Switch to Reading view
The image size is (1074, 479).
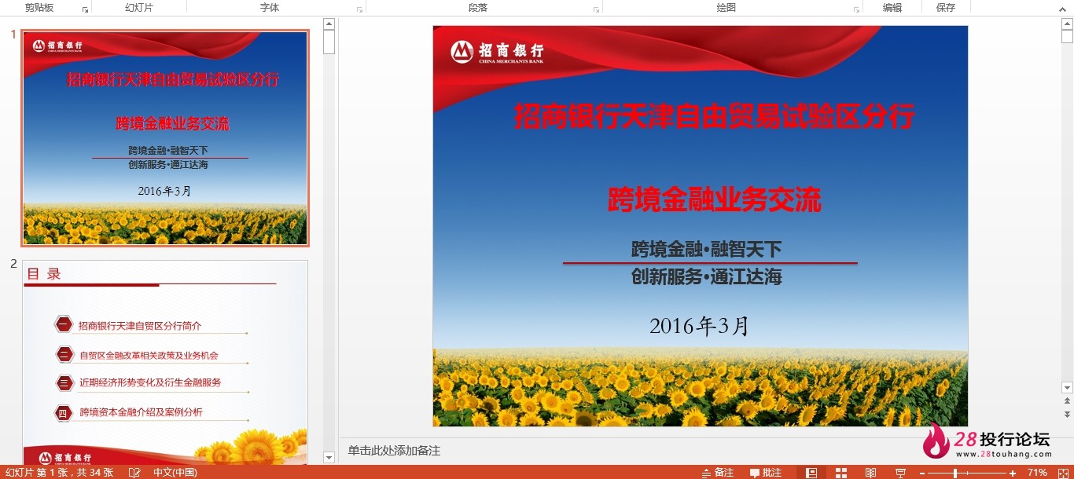coord(870,473)
